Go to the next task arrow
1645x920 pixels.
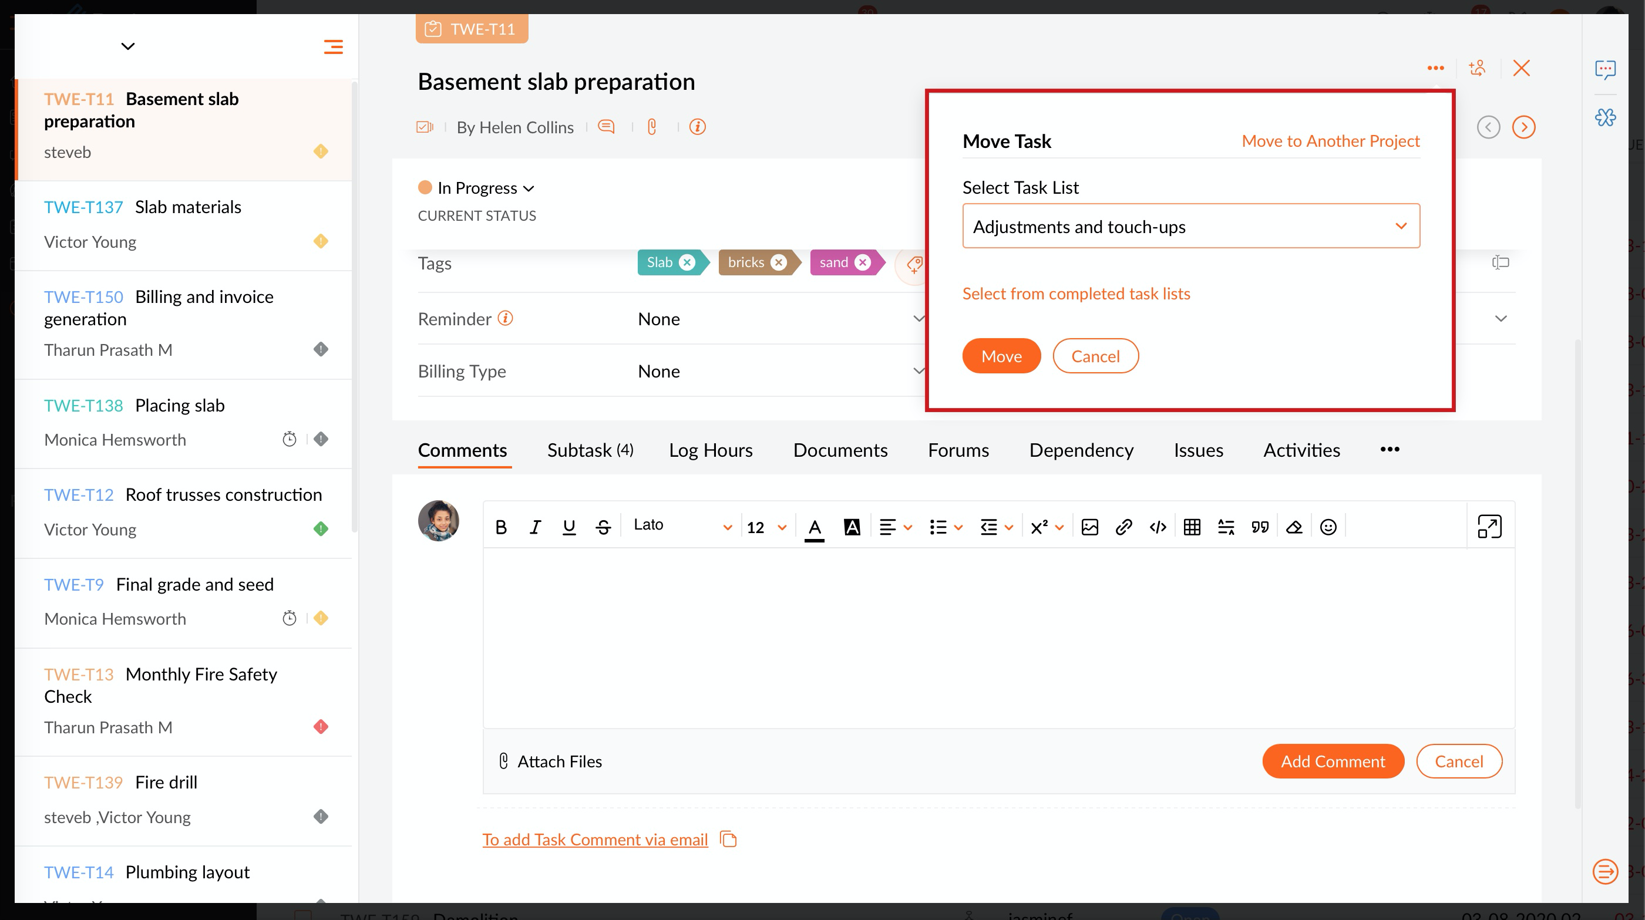pyautogui.click(x=1523, y=127)
